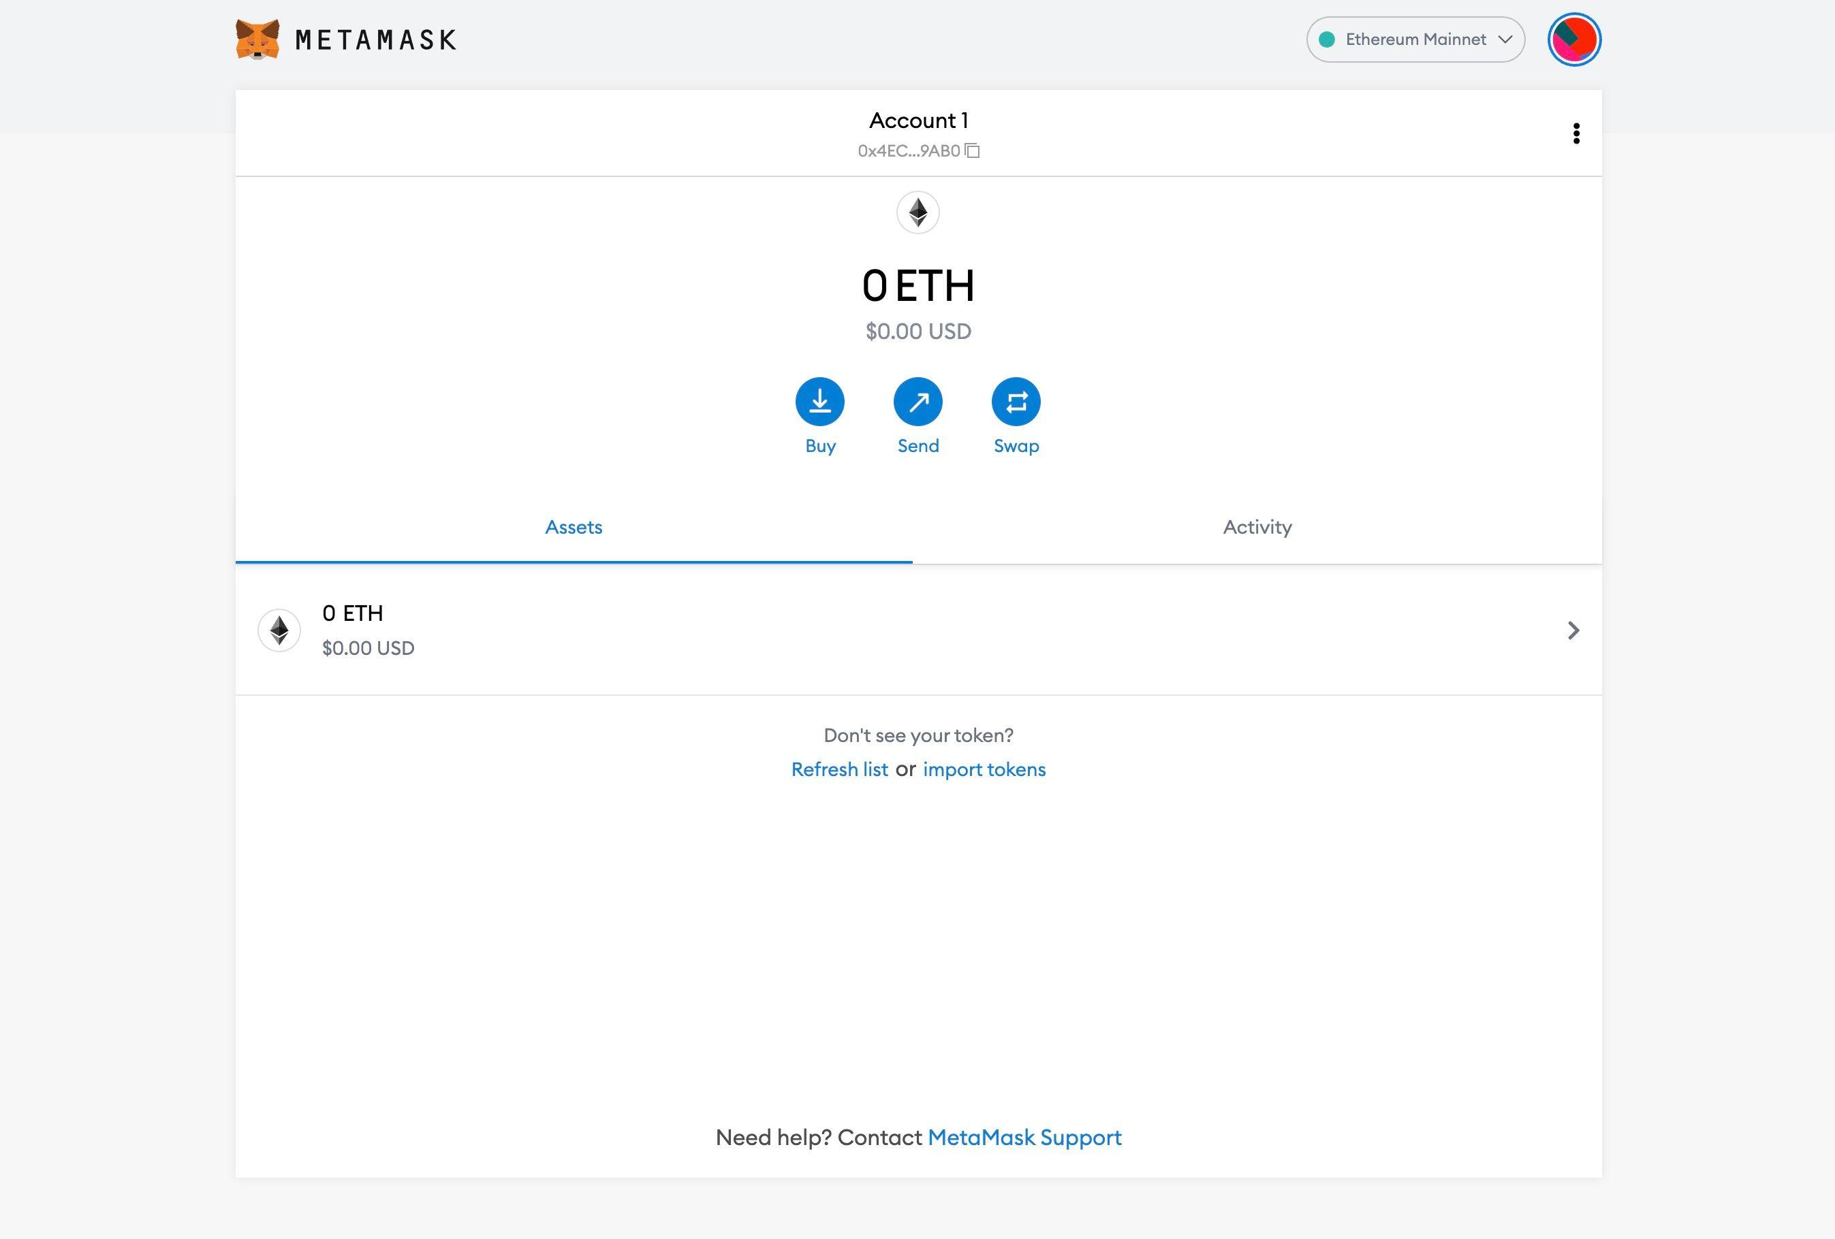Click the Swap label text
Viewport: 1835px width, 1239px height.
(1016, 446)
